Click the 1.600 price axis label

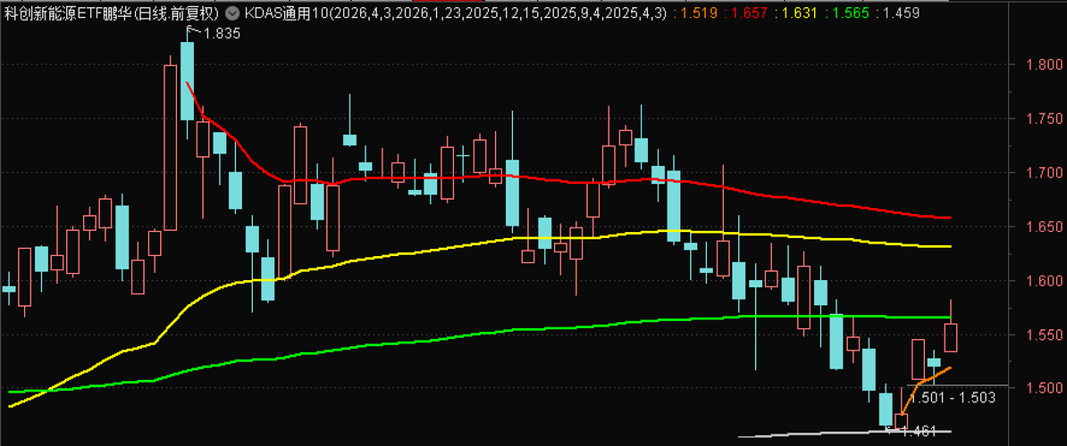(x=1043, y=280)
